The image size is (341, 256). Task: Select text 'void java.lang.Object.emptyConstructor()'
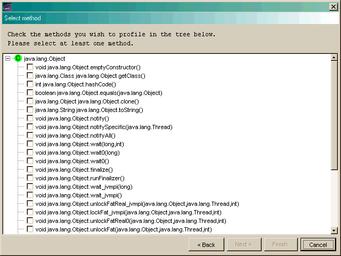88,67
